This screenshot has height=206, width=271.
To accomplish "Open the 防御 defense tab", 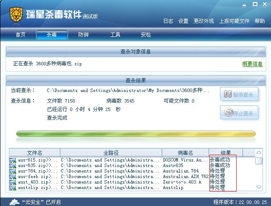I will (83, 35).
